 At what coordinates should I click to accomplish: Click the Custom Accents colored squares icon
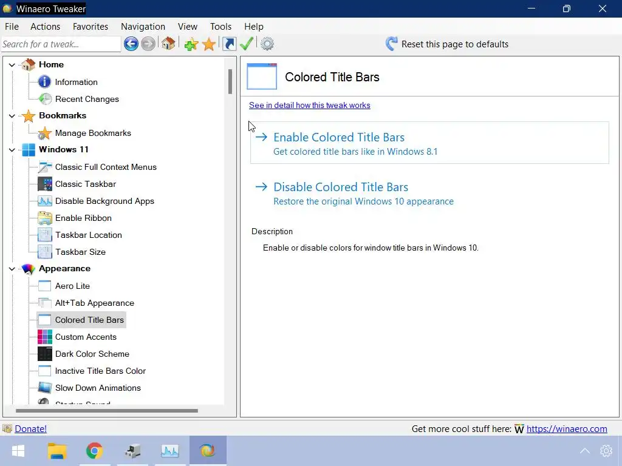tap(45, 337)
